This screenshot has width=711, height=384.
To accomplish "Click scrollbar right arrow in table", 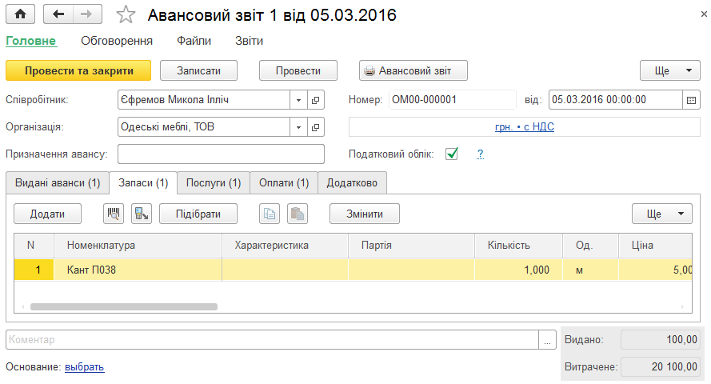I will click(x=682, y=307).
